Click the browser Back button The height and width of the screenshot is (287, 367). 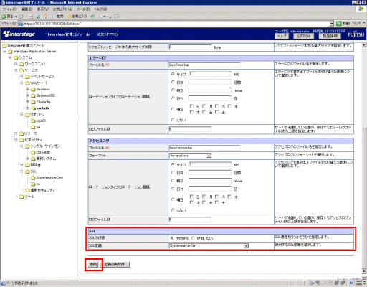(7, 17)
